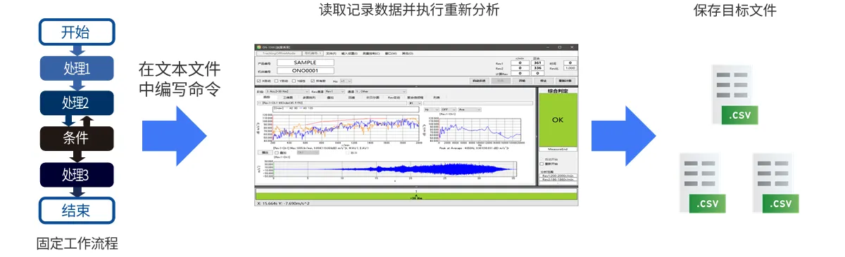Screen dimensions: 845x257
Task: Click the SAMPLE product number field
Action: pos(305,62)
